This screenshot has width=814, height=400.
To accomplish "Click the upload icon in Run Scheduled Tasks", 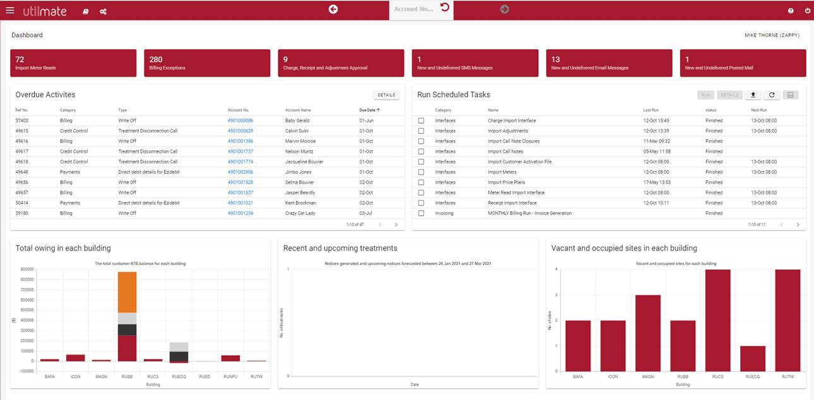I will pyautogui.click(x=753, y=95).
